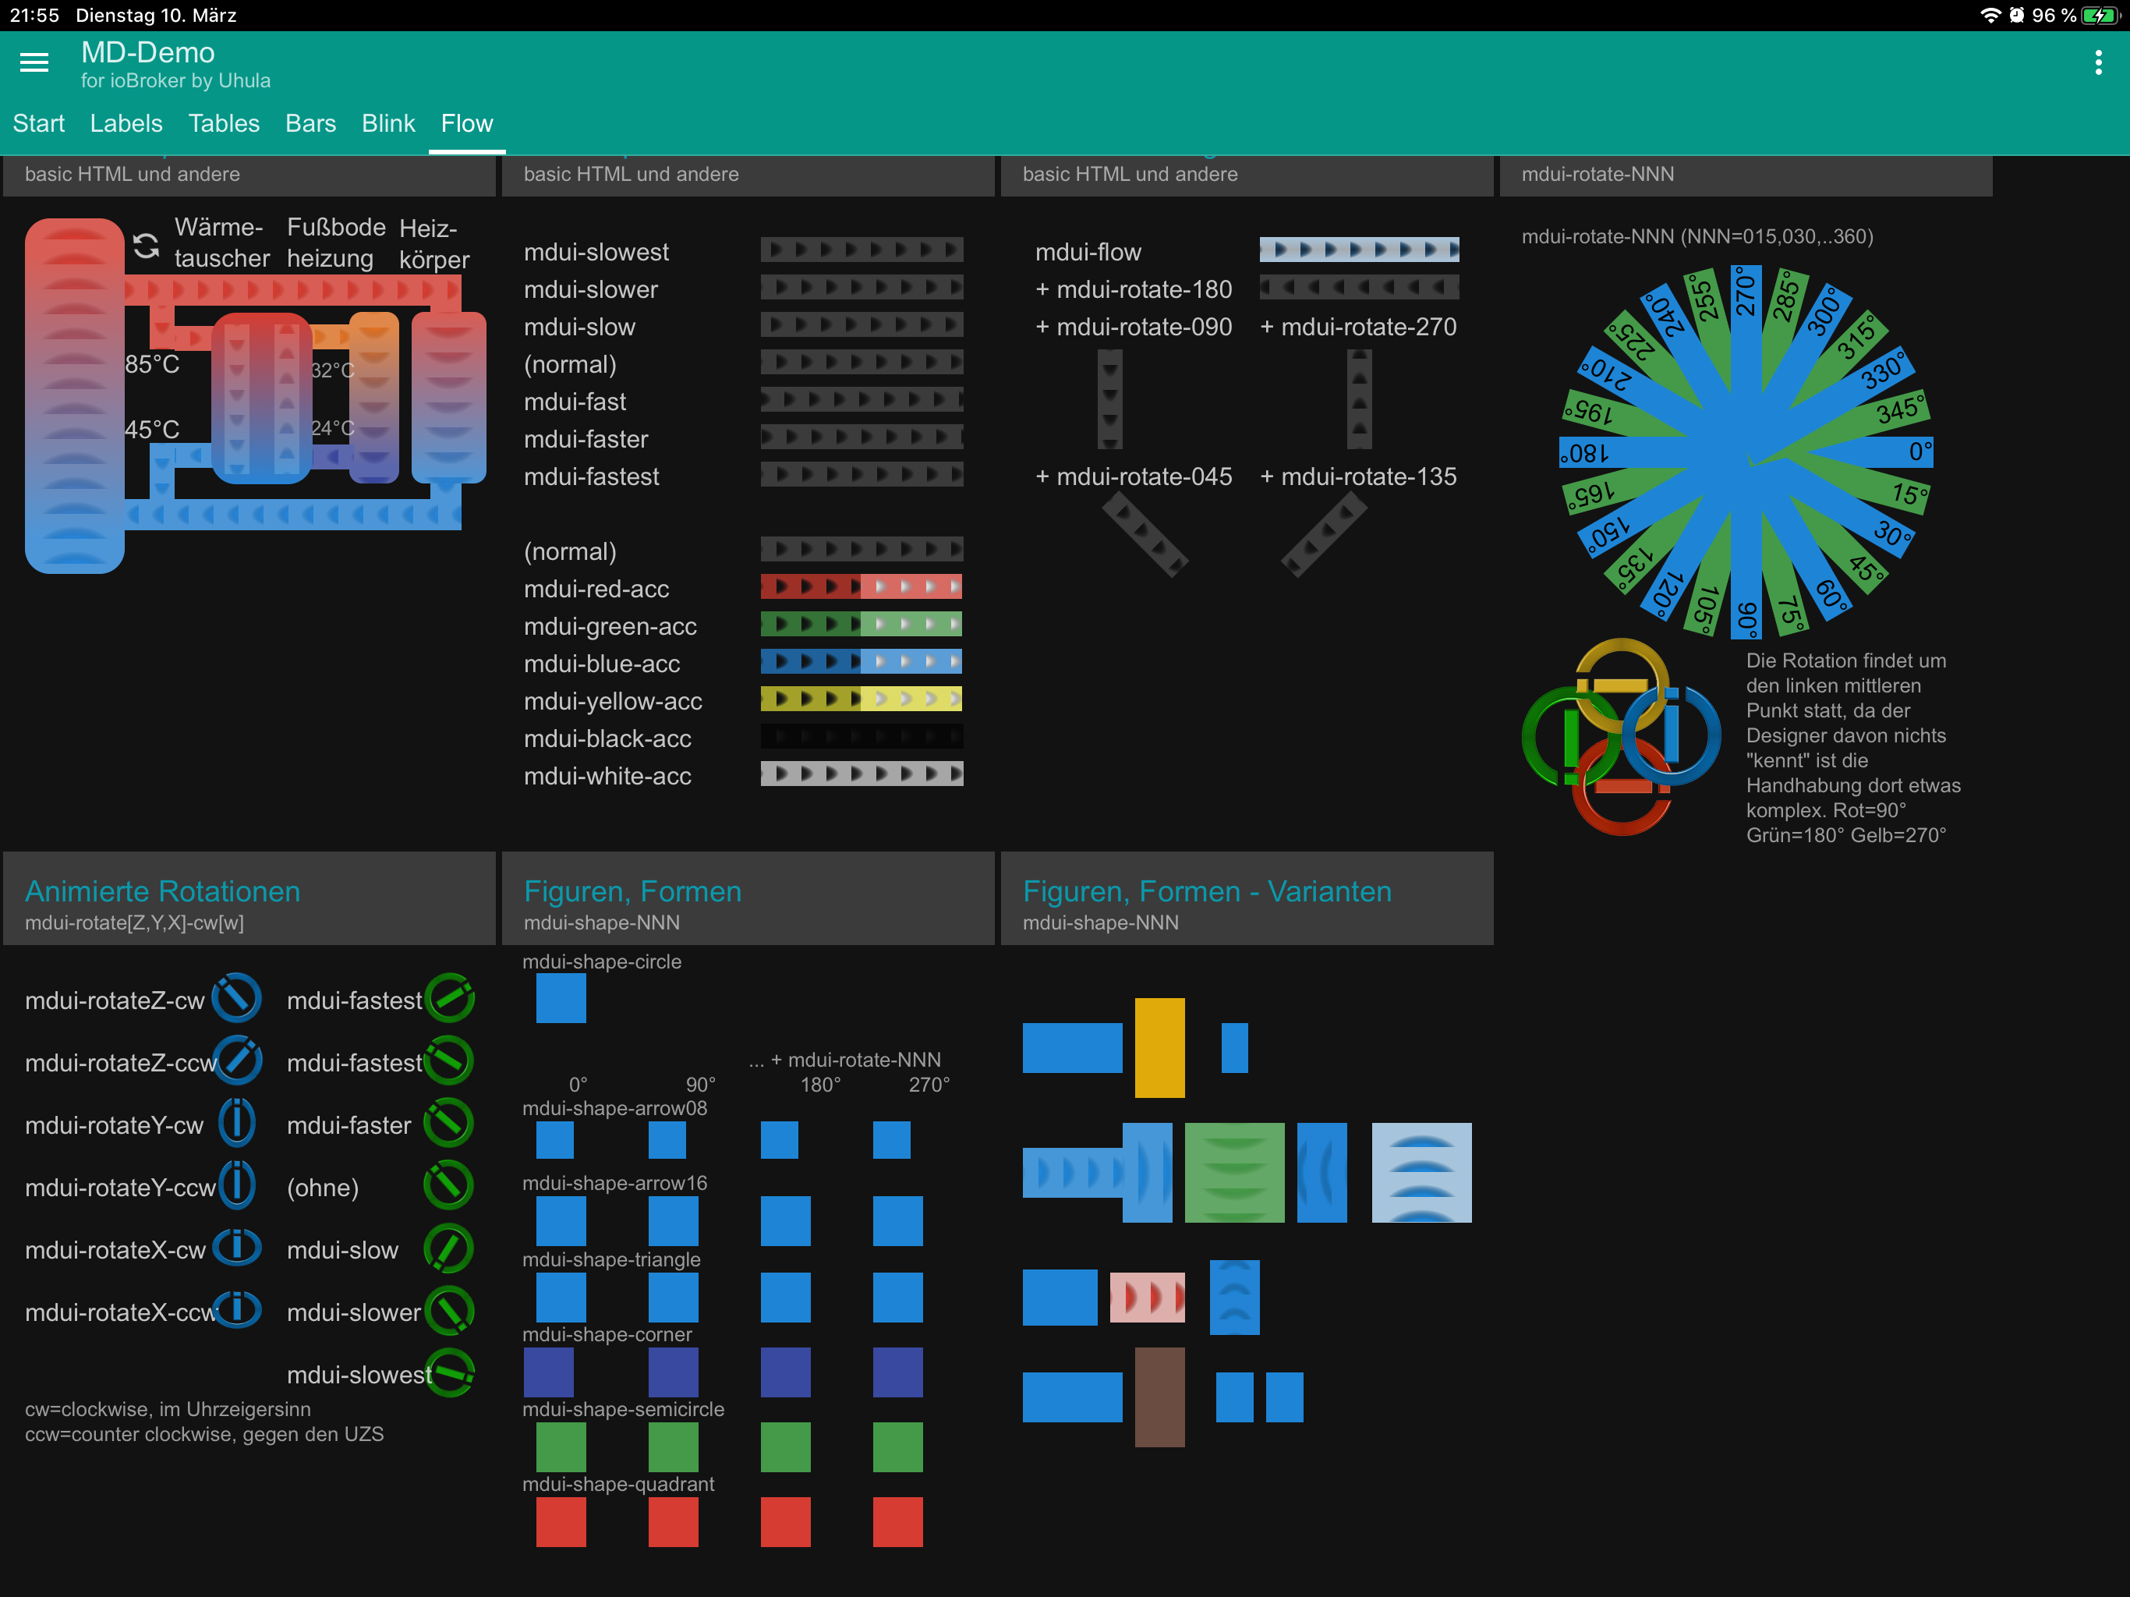Click the green icon next to mdui-faster

[x=449, y=1123]
